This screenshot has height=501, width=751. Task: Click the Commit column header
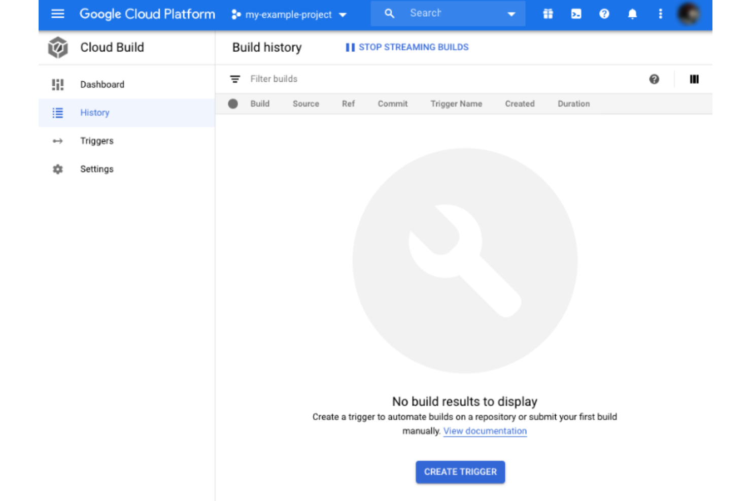coord(393,104)
